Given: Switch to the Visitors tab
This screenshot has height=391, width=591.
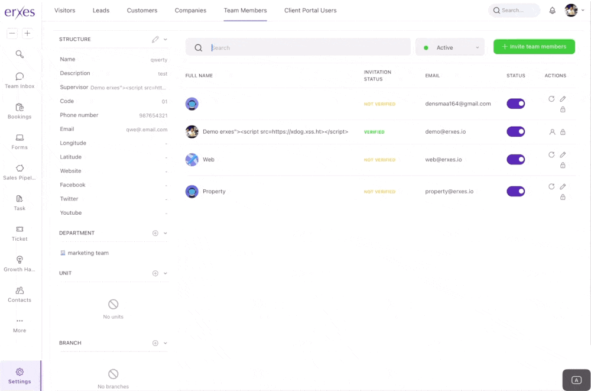Looking at the screenshot, I should 65,11.
